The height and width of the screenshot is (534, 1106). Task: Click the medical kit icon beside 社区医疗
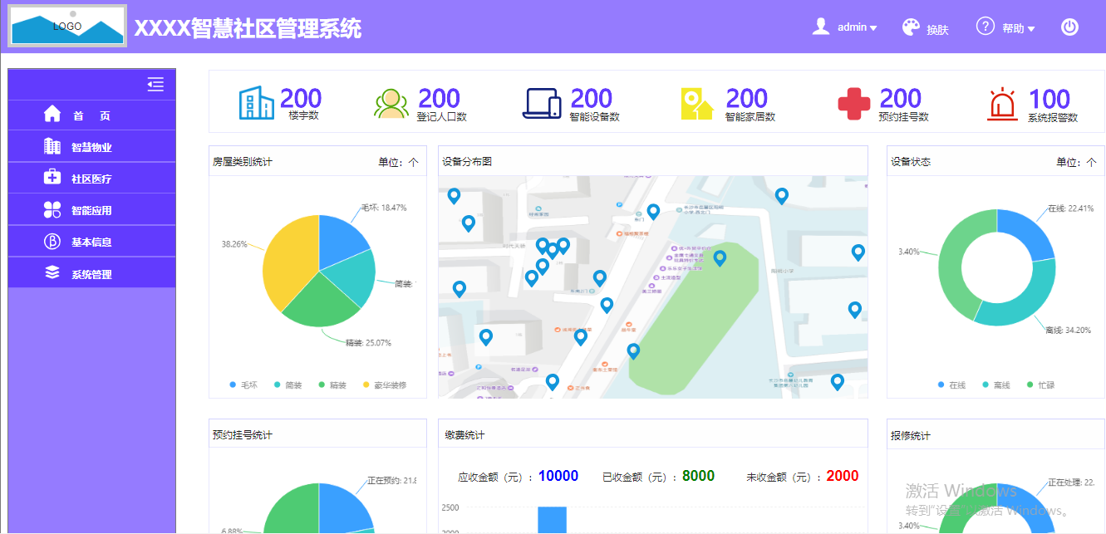point(52,178)
